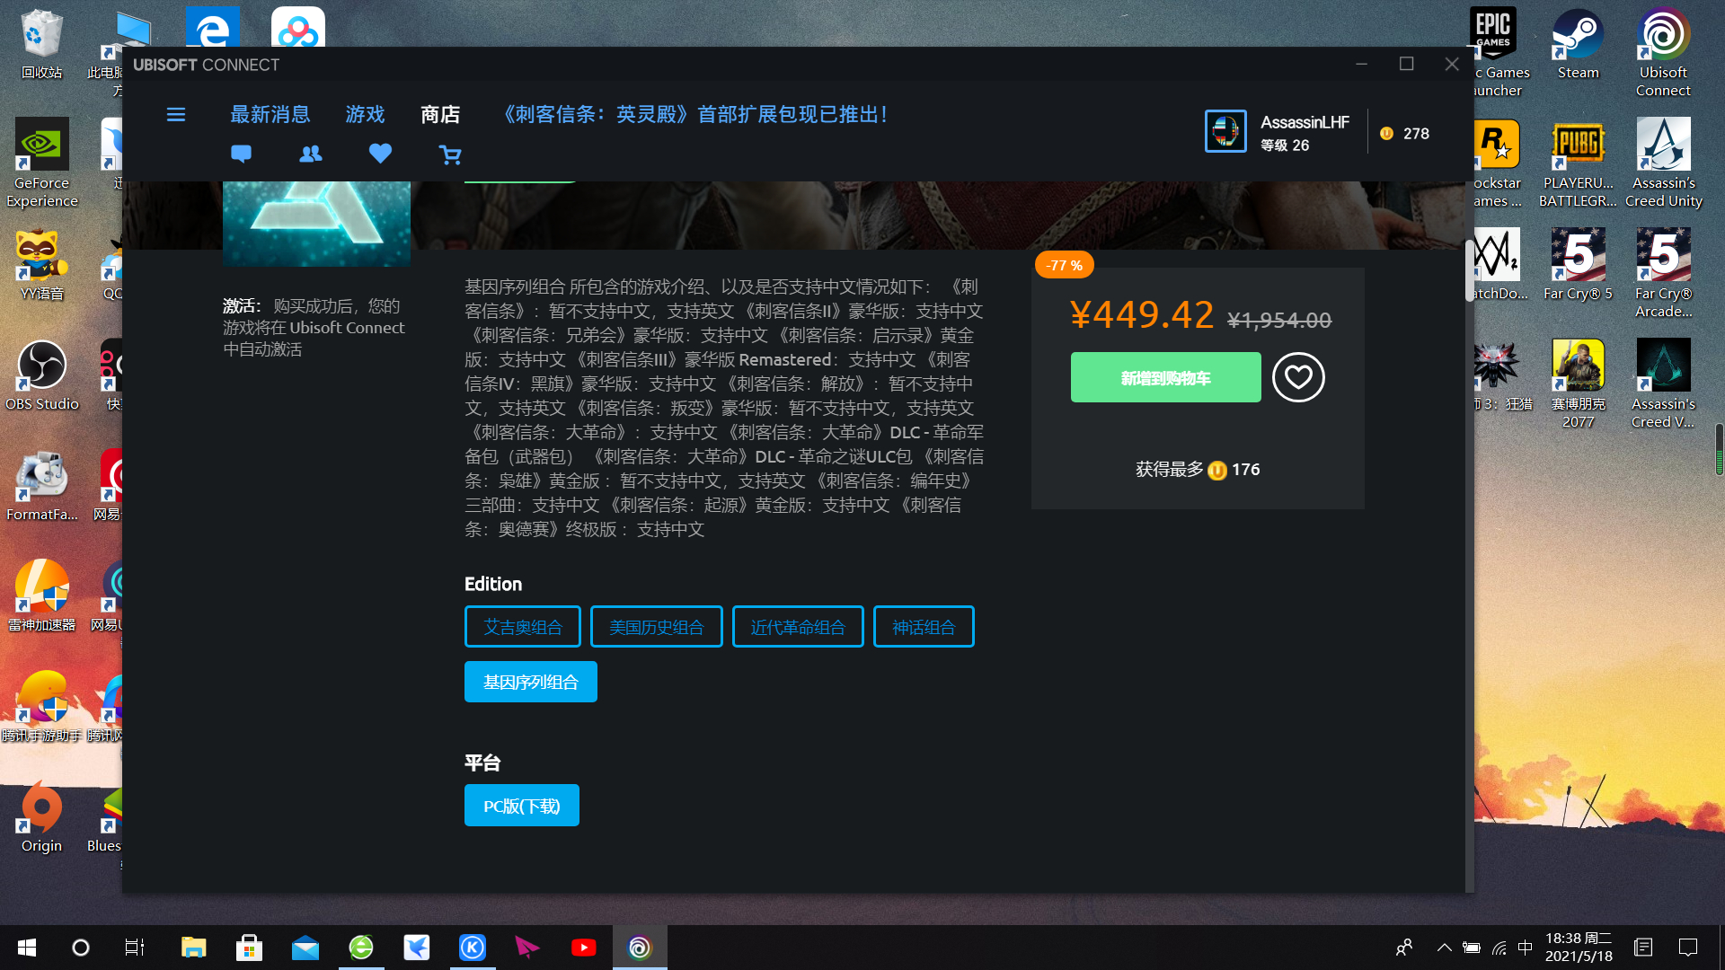The width and height of the screenshot is (1725, 970).
Task: Click the Animus logo game thumbnail
Action: click(x=316, y=224)
